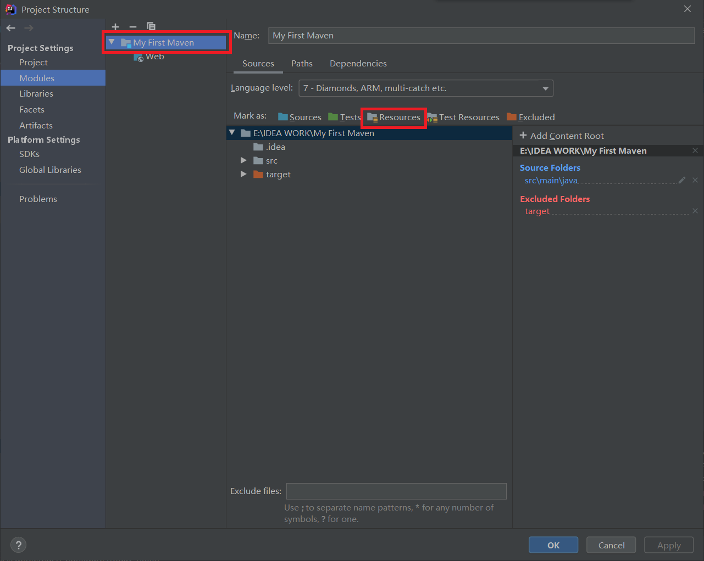This screenshot has height=561, width=704.
Task: Copy the selected module icon
Action: tap(151, 26)
